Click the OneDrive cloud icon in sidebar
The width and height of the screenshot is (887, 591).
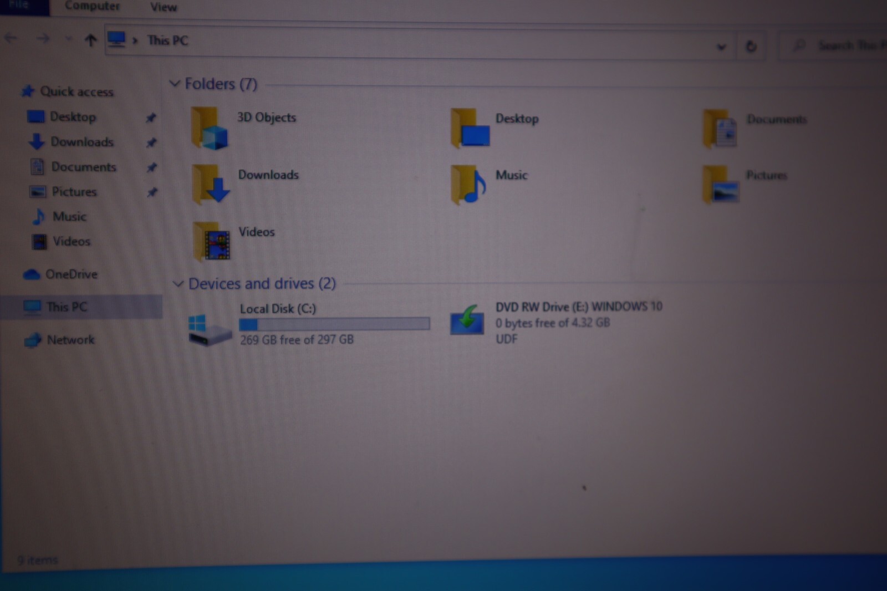point(31,274)
